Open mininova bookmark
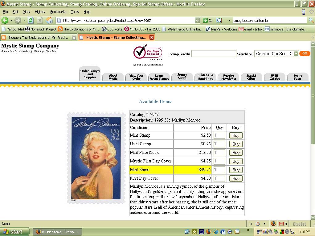 286,29
